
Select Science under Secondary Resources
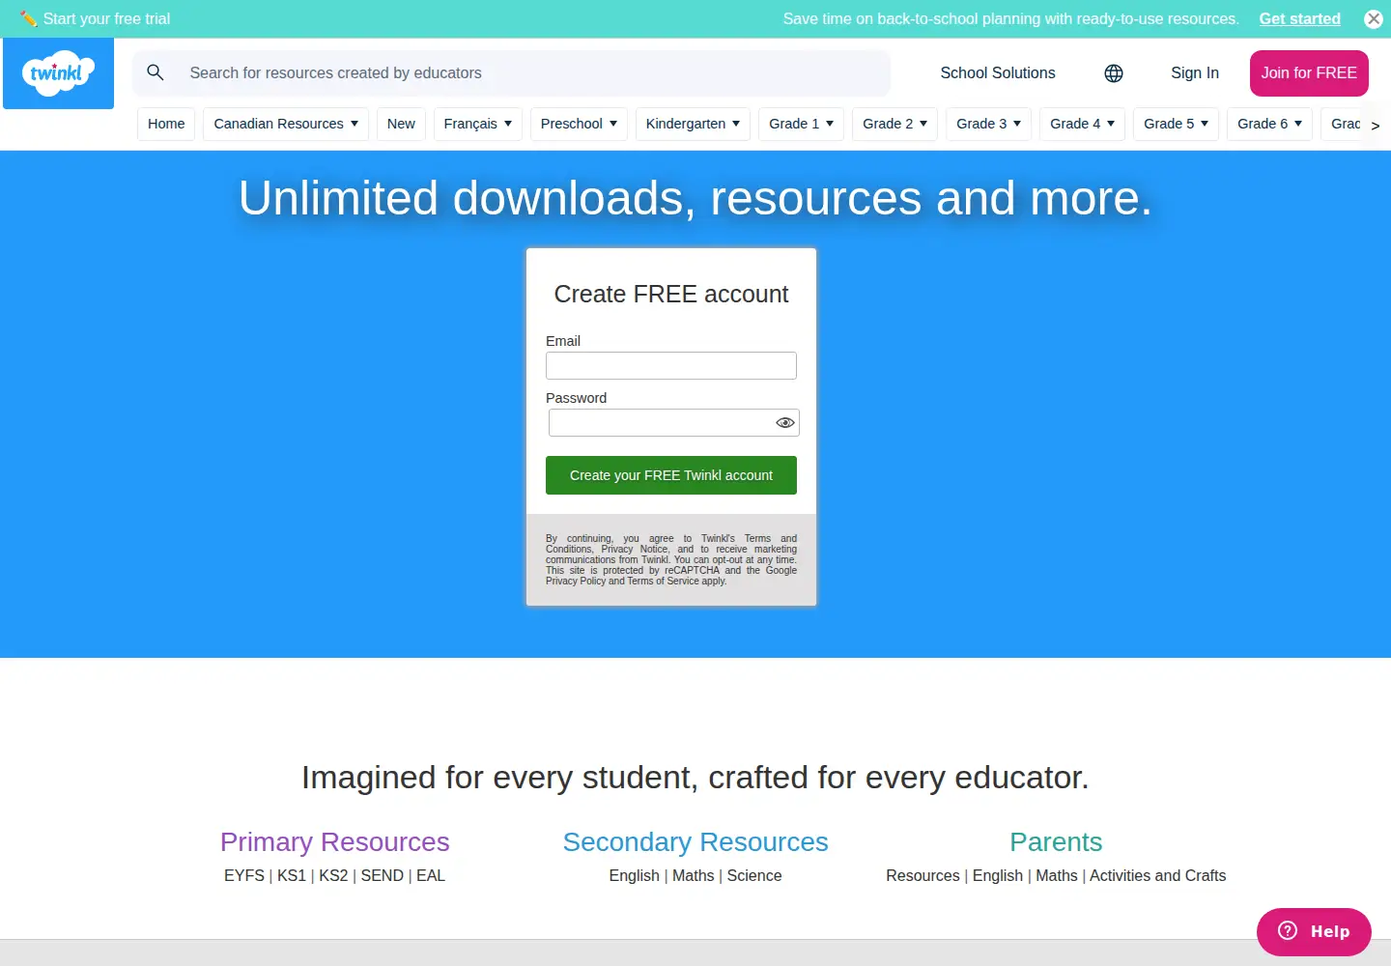pyautogui.click(x=754, y=875)
